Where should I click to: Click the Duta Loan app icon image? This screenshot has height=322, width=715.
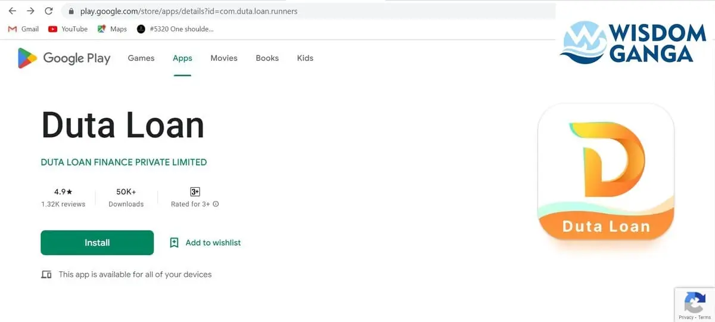606,172
